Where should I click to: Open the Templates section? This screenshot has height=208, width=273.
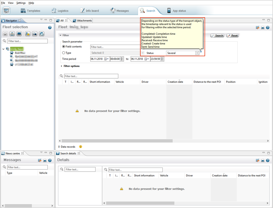[x=31, y=11]
